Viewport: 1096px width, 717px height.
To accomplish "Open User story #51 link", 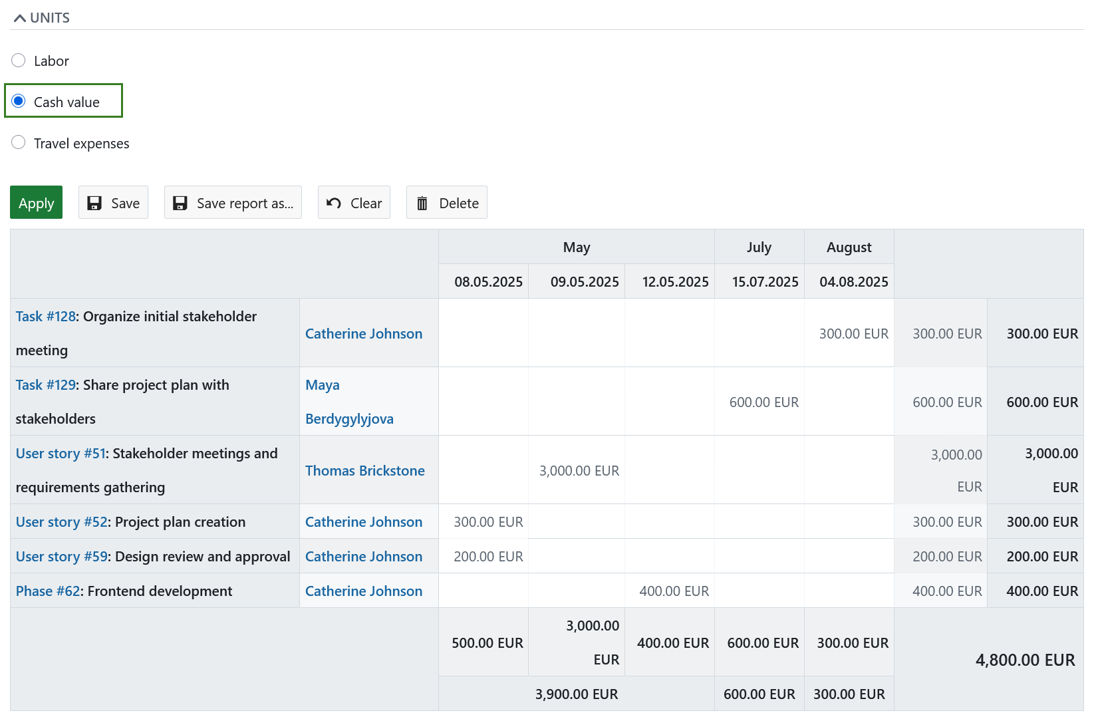I will coord(60,453).
